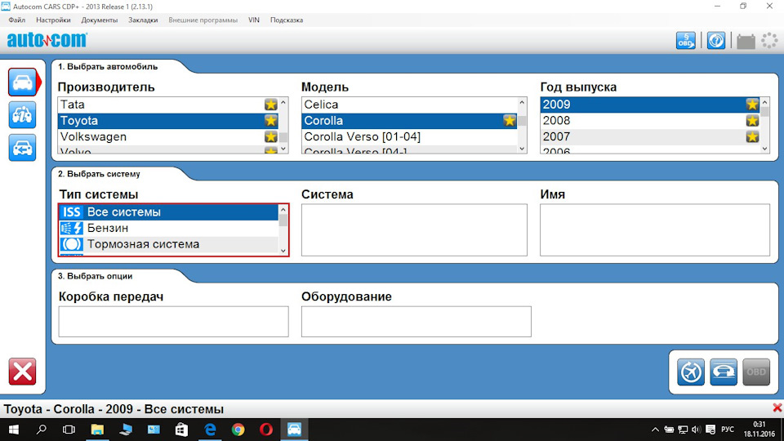The height and width of the screenshot is (441, 784).
Task: Select the third vehicle sidebar icon
Action: click(23, 148)
